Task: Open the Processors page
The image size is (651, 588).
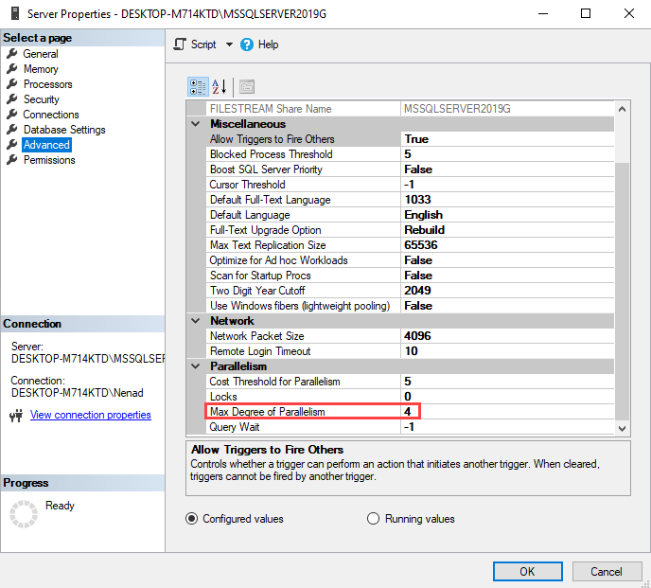Action: tap(47, 84)
